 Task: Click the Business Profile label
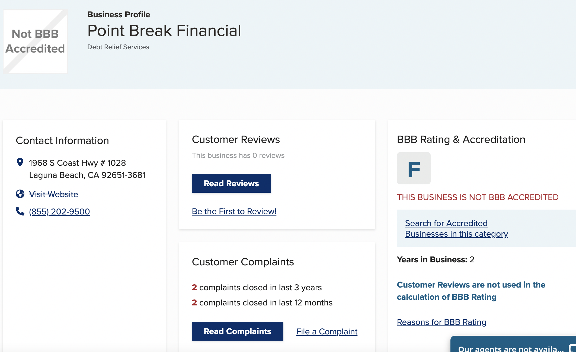point(118,14)
